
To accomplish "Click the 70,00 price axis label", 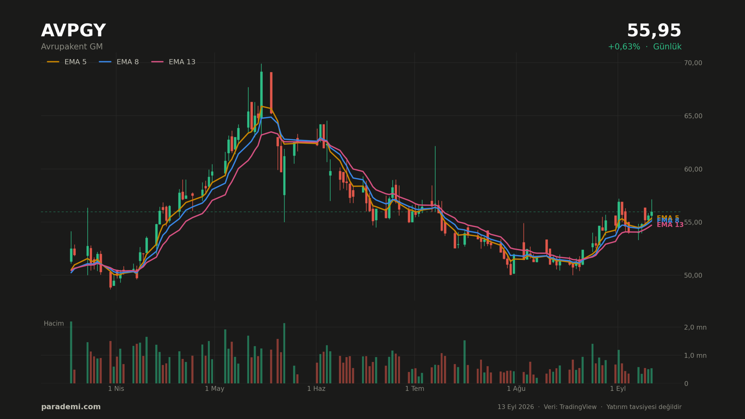I will point(693,63).
